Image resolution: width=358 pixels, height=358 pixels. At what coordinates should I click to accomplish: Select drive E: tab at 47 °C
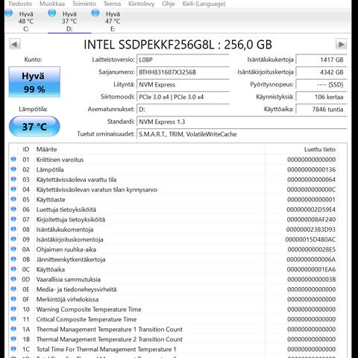click(x=113, y=21)
